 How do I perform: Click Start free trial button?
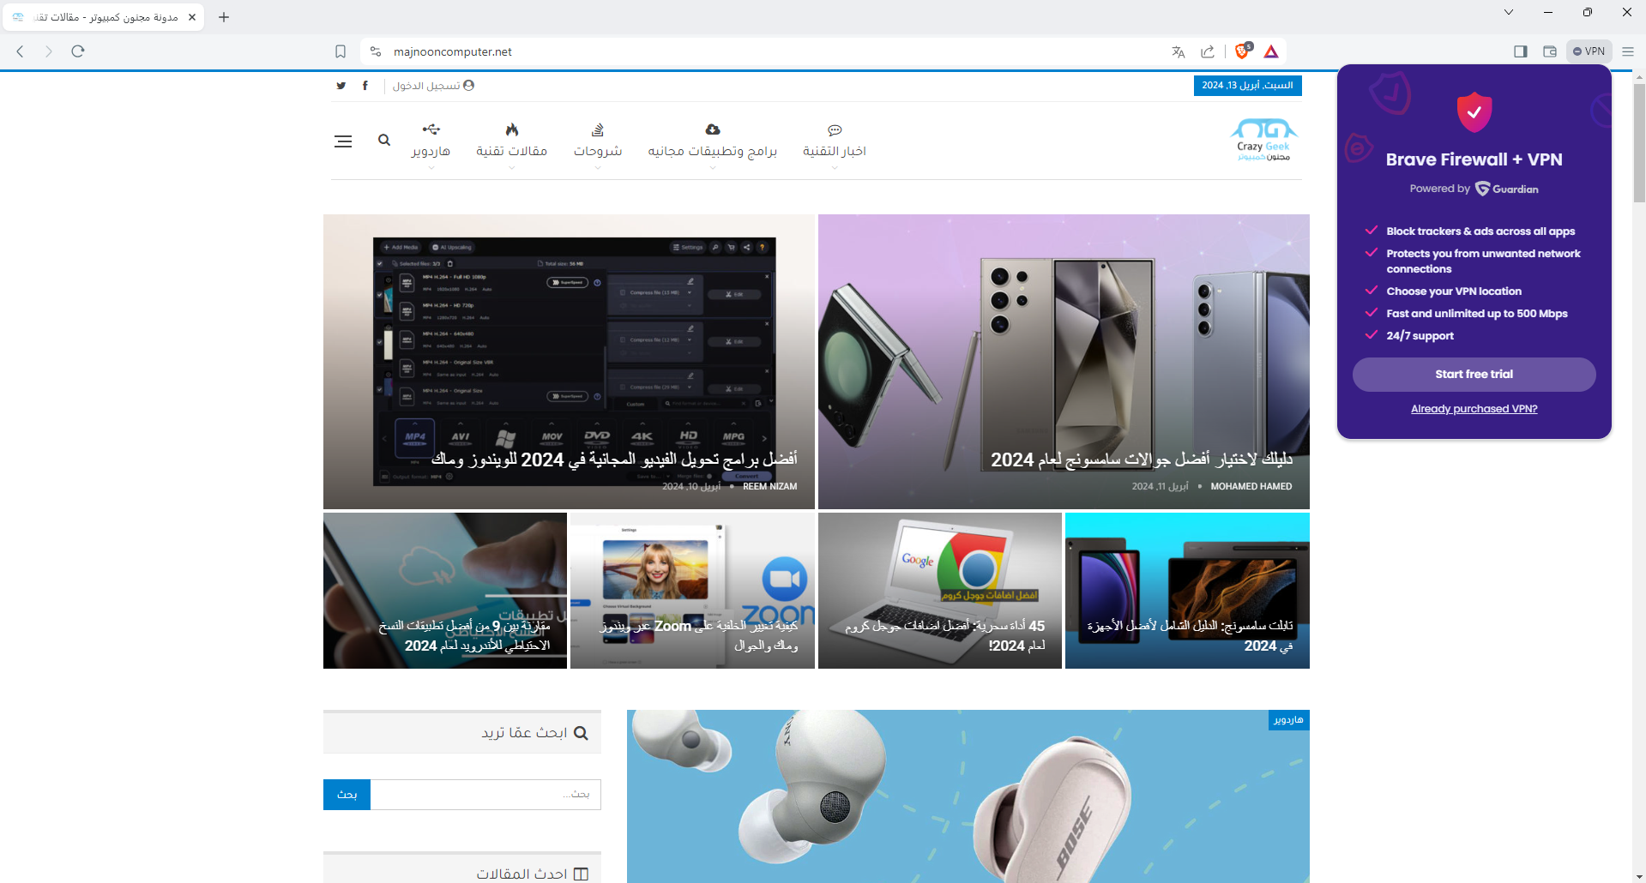click(1474, 375)
